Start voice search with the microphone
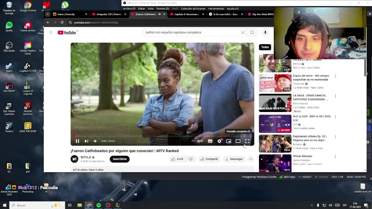 point(265,33)
